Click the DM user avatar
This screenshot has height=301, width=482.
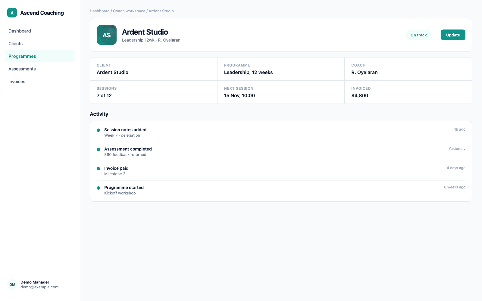(12, 284)
